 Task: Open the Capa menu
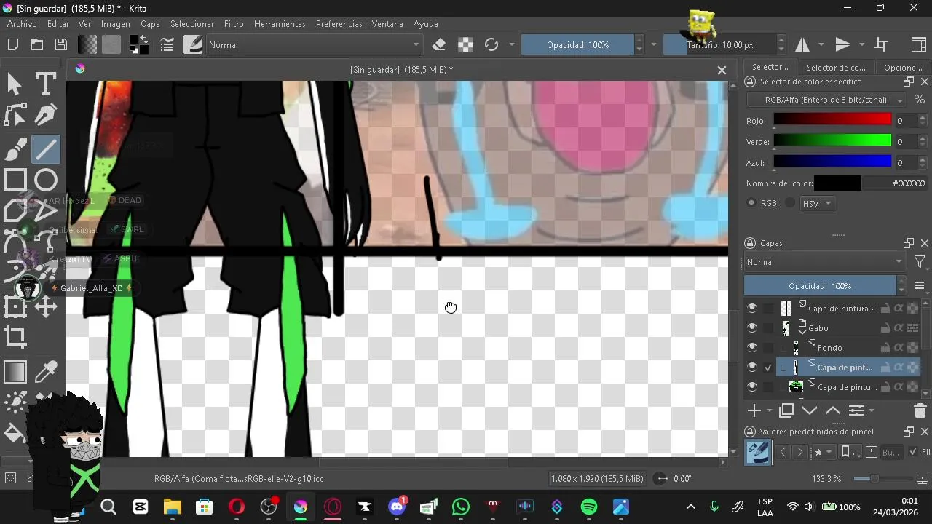150,24
